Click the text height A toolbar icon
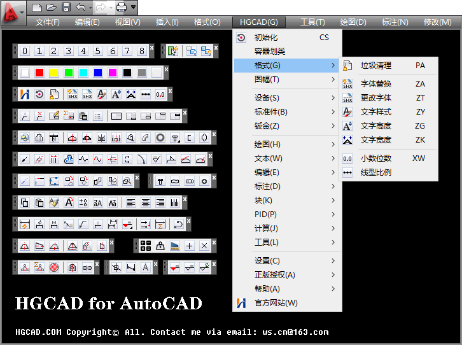This screenshot has height=345, width=462. coord(116,94)
